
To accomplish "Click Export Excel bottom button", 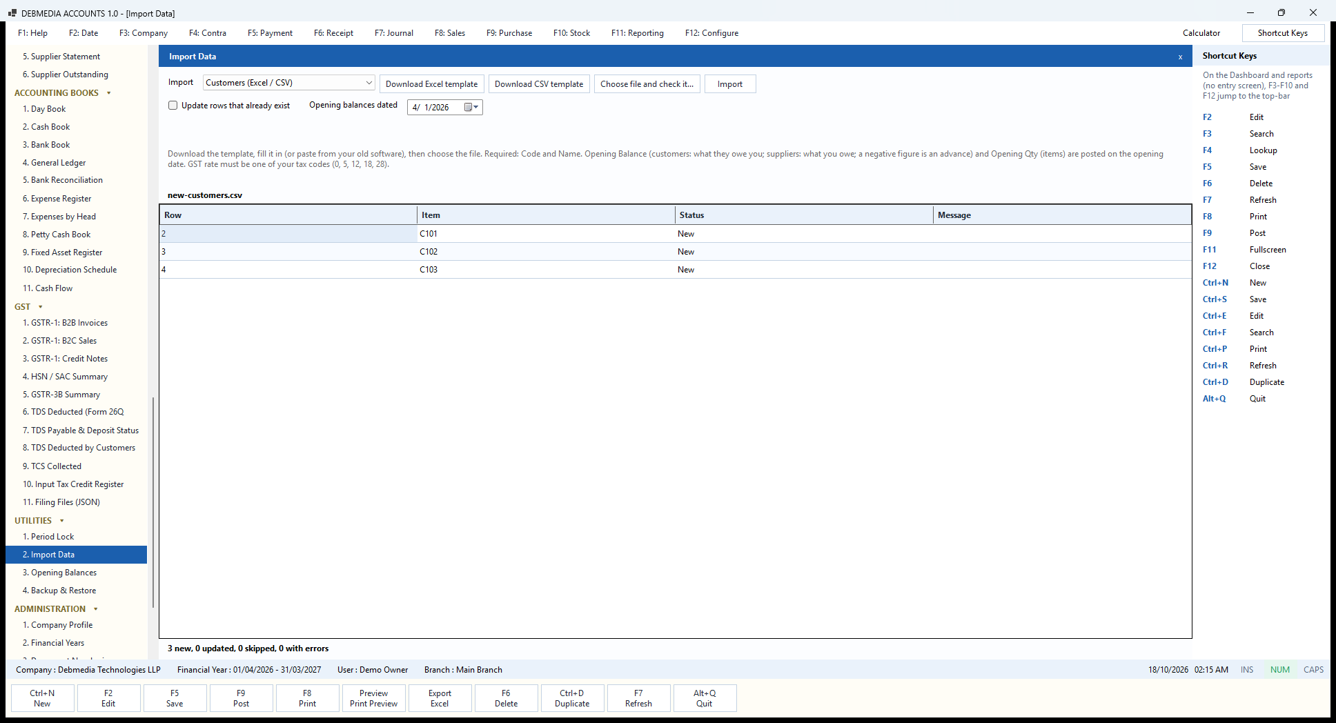I will pos(440,698).
